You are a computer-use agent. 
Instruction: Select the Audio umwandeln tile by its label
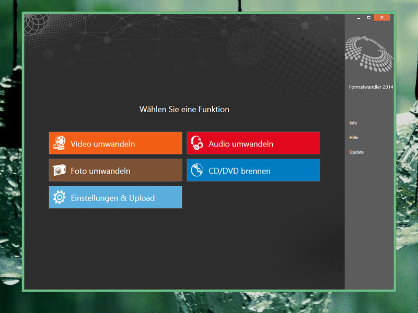click(x=241, y=143)
